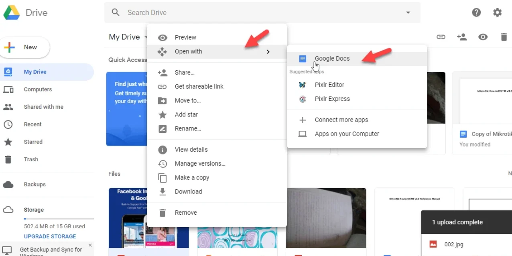Dismiss the Backup and Sync prompt

pyautogui.click(x=90, y=244)
